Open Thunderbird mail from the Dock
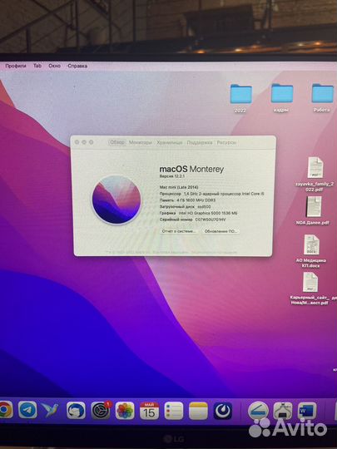 pyautogui.click(x=76, y=411)
